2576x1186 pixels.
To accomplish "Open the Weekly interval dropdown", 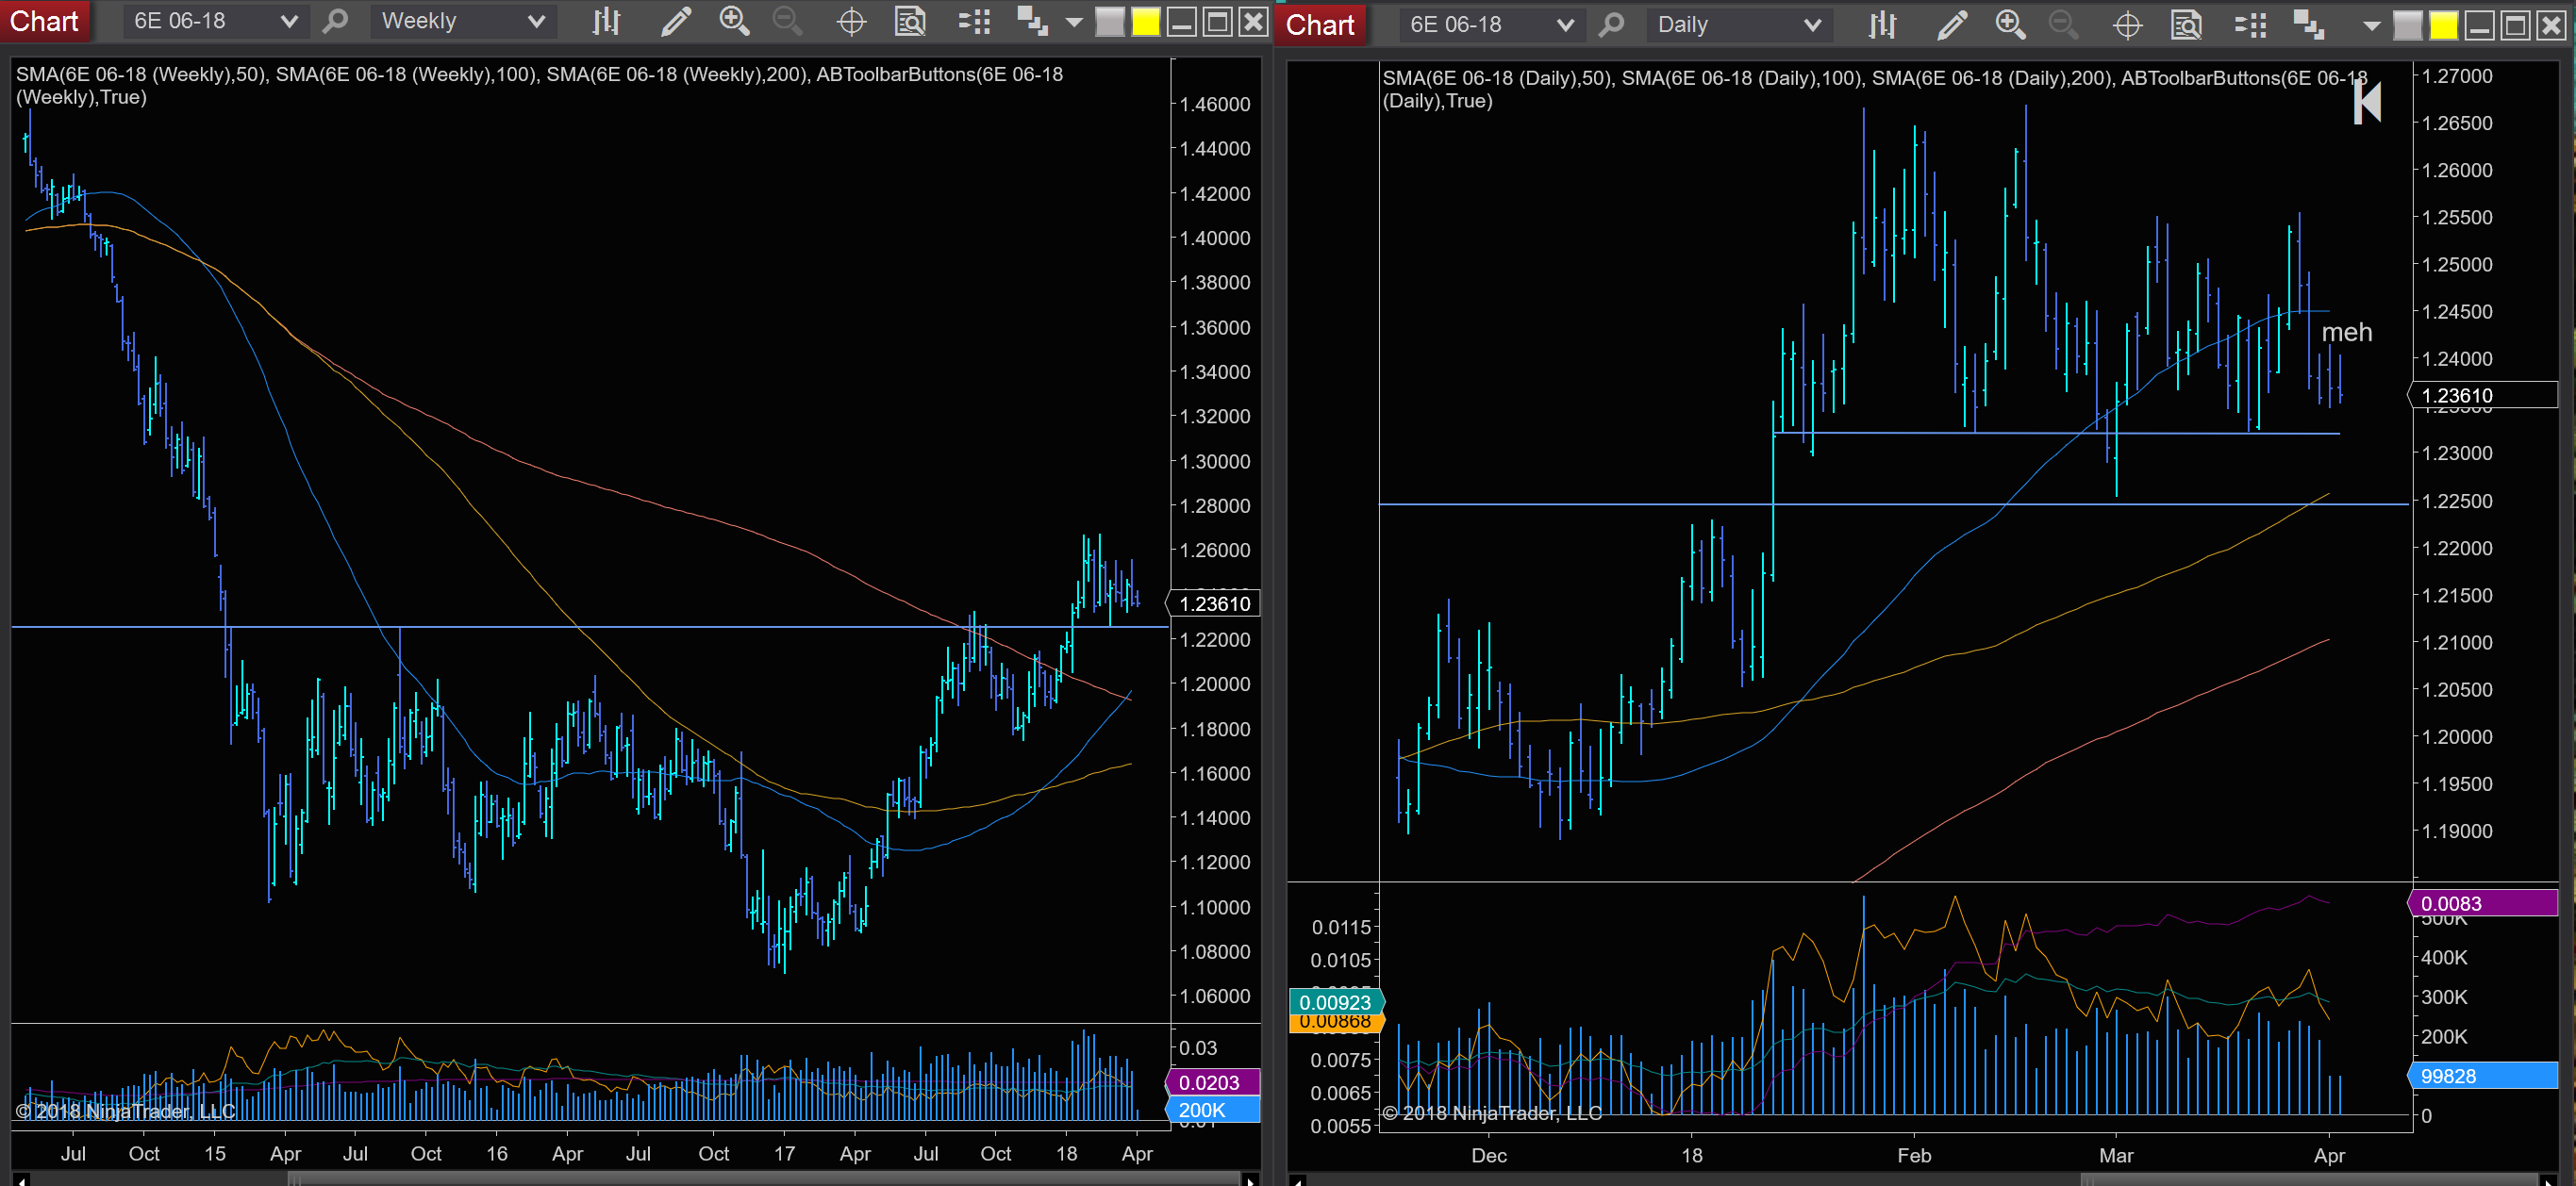I will tap(463, 21).
